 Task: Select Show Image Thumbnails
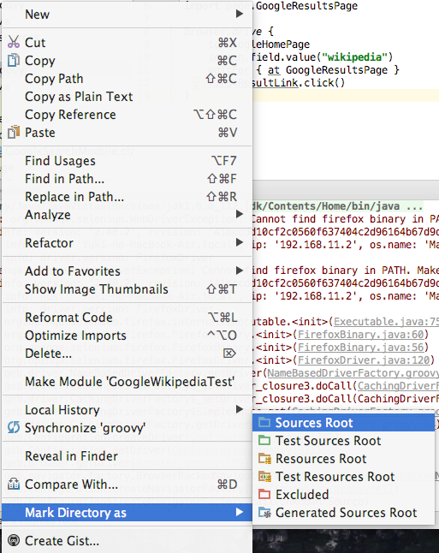pos(127,288)
